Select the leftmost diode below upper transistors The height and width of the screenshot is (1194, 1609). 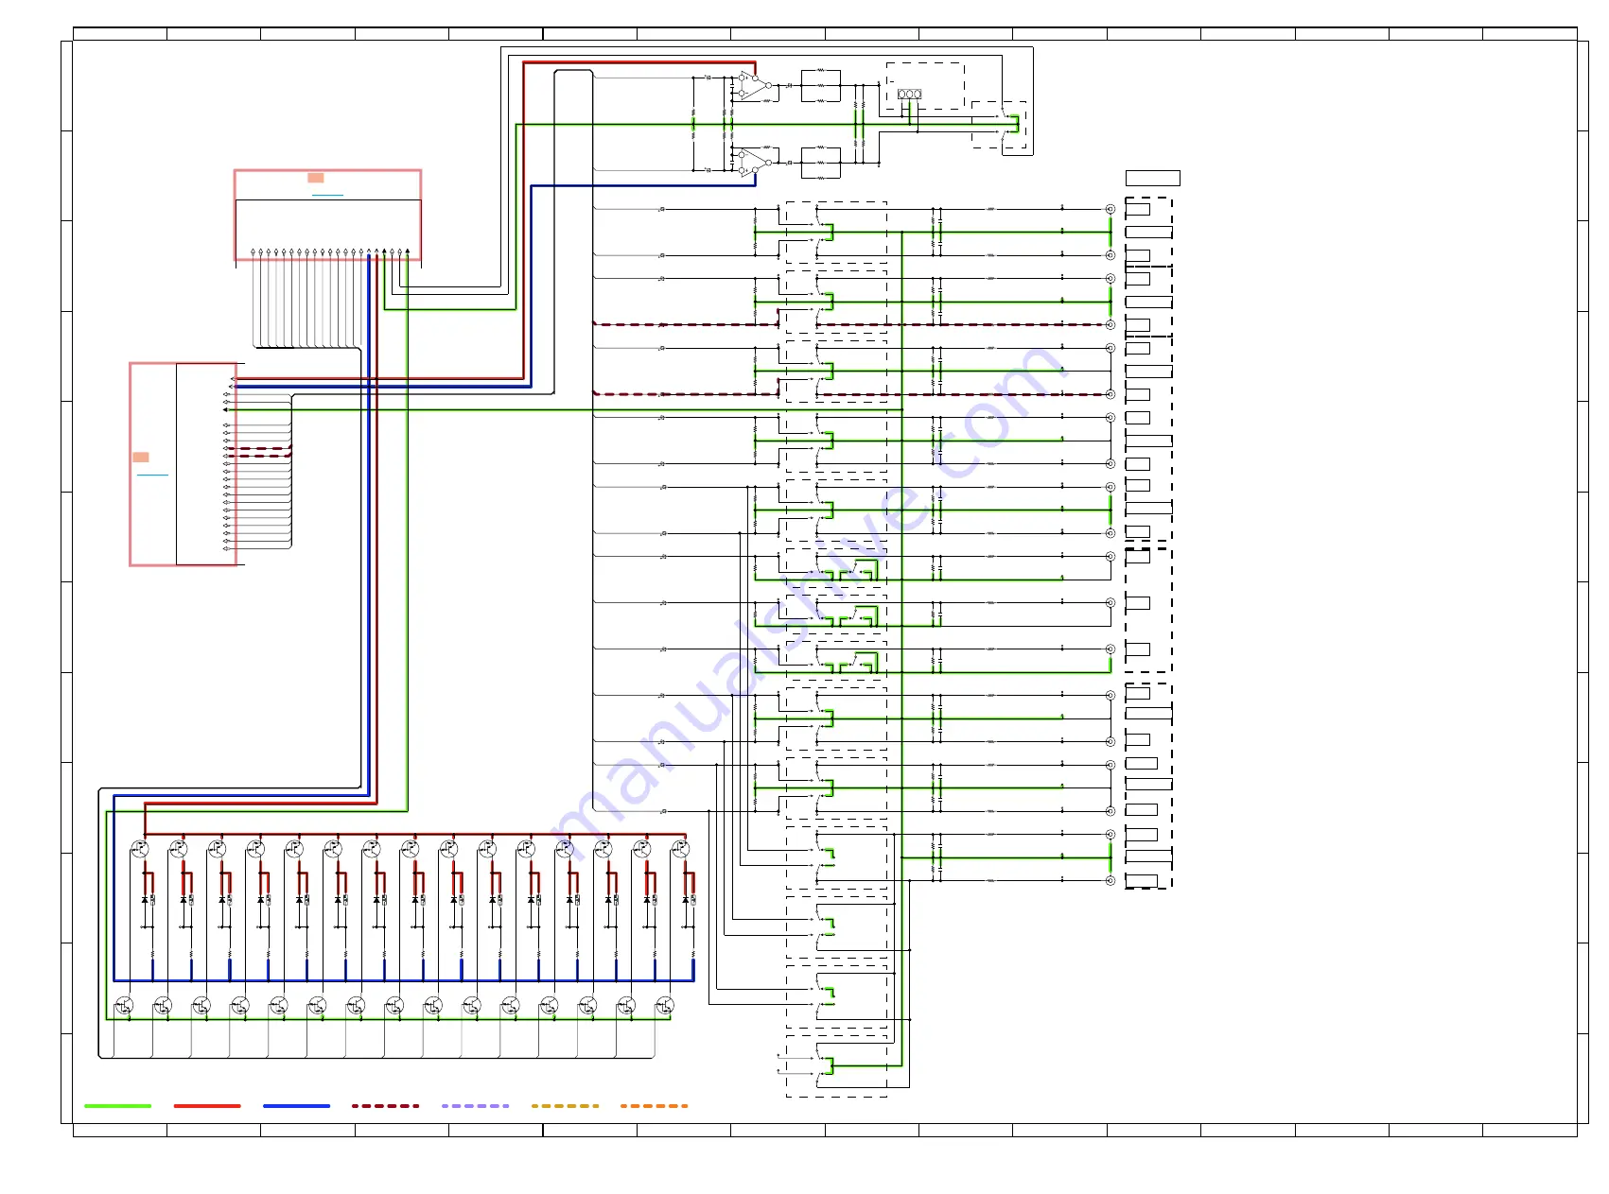pos(145,899)
